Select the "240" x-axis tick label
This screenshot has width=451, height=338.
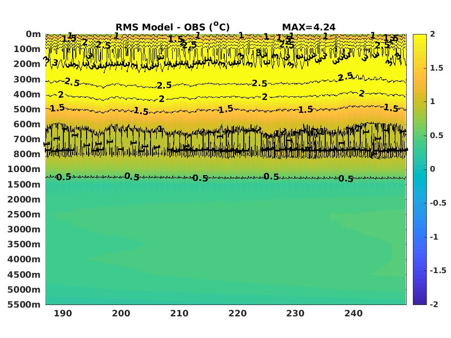click(x=354, y=313)
